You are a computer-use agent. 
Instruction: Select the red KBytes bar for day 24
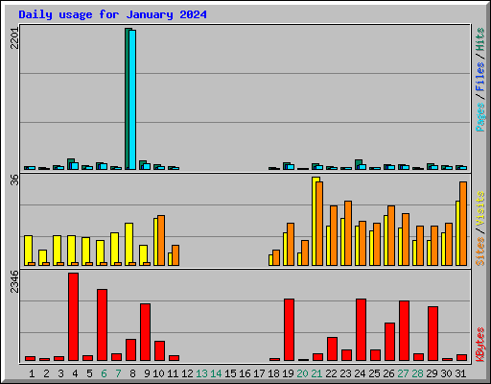(361, 330)
